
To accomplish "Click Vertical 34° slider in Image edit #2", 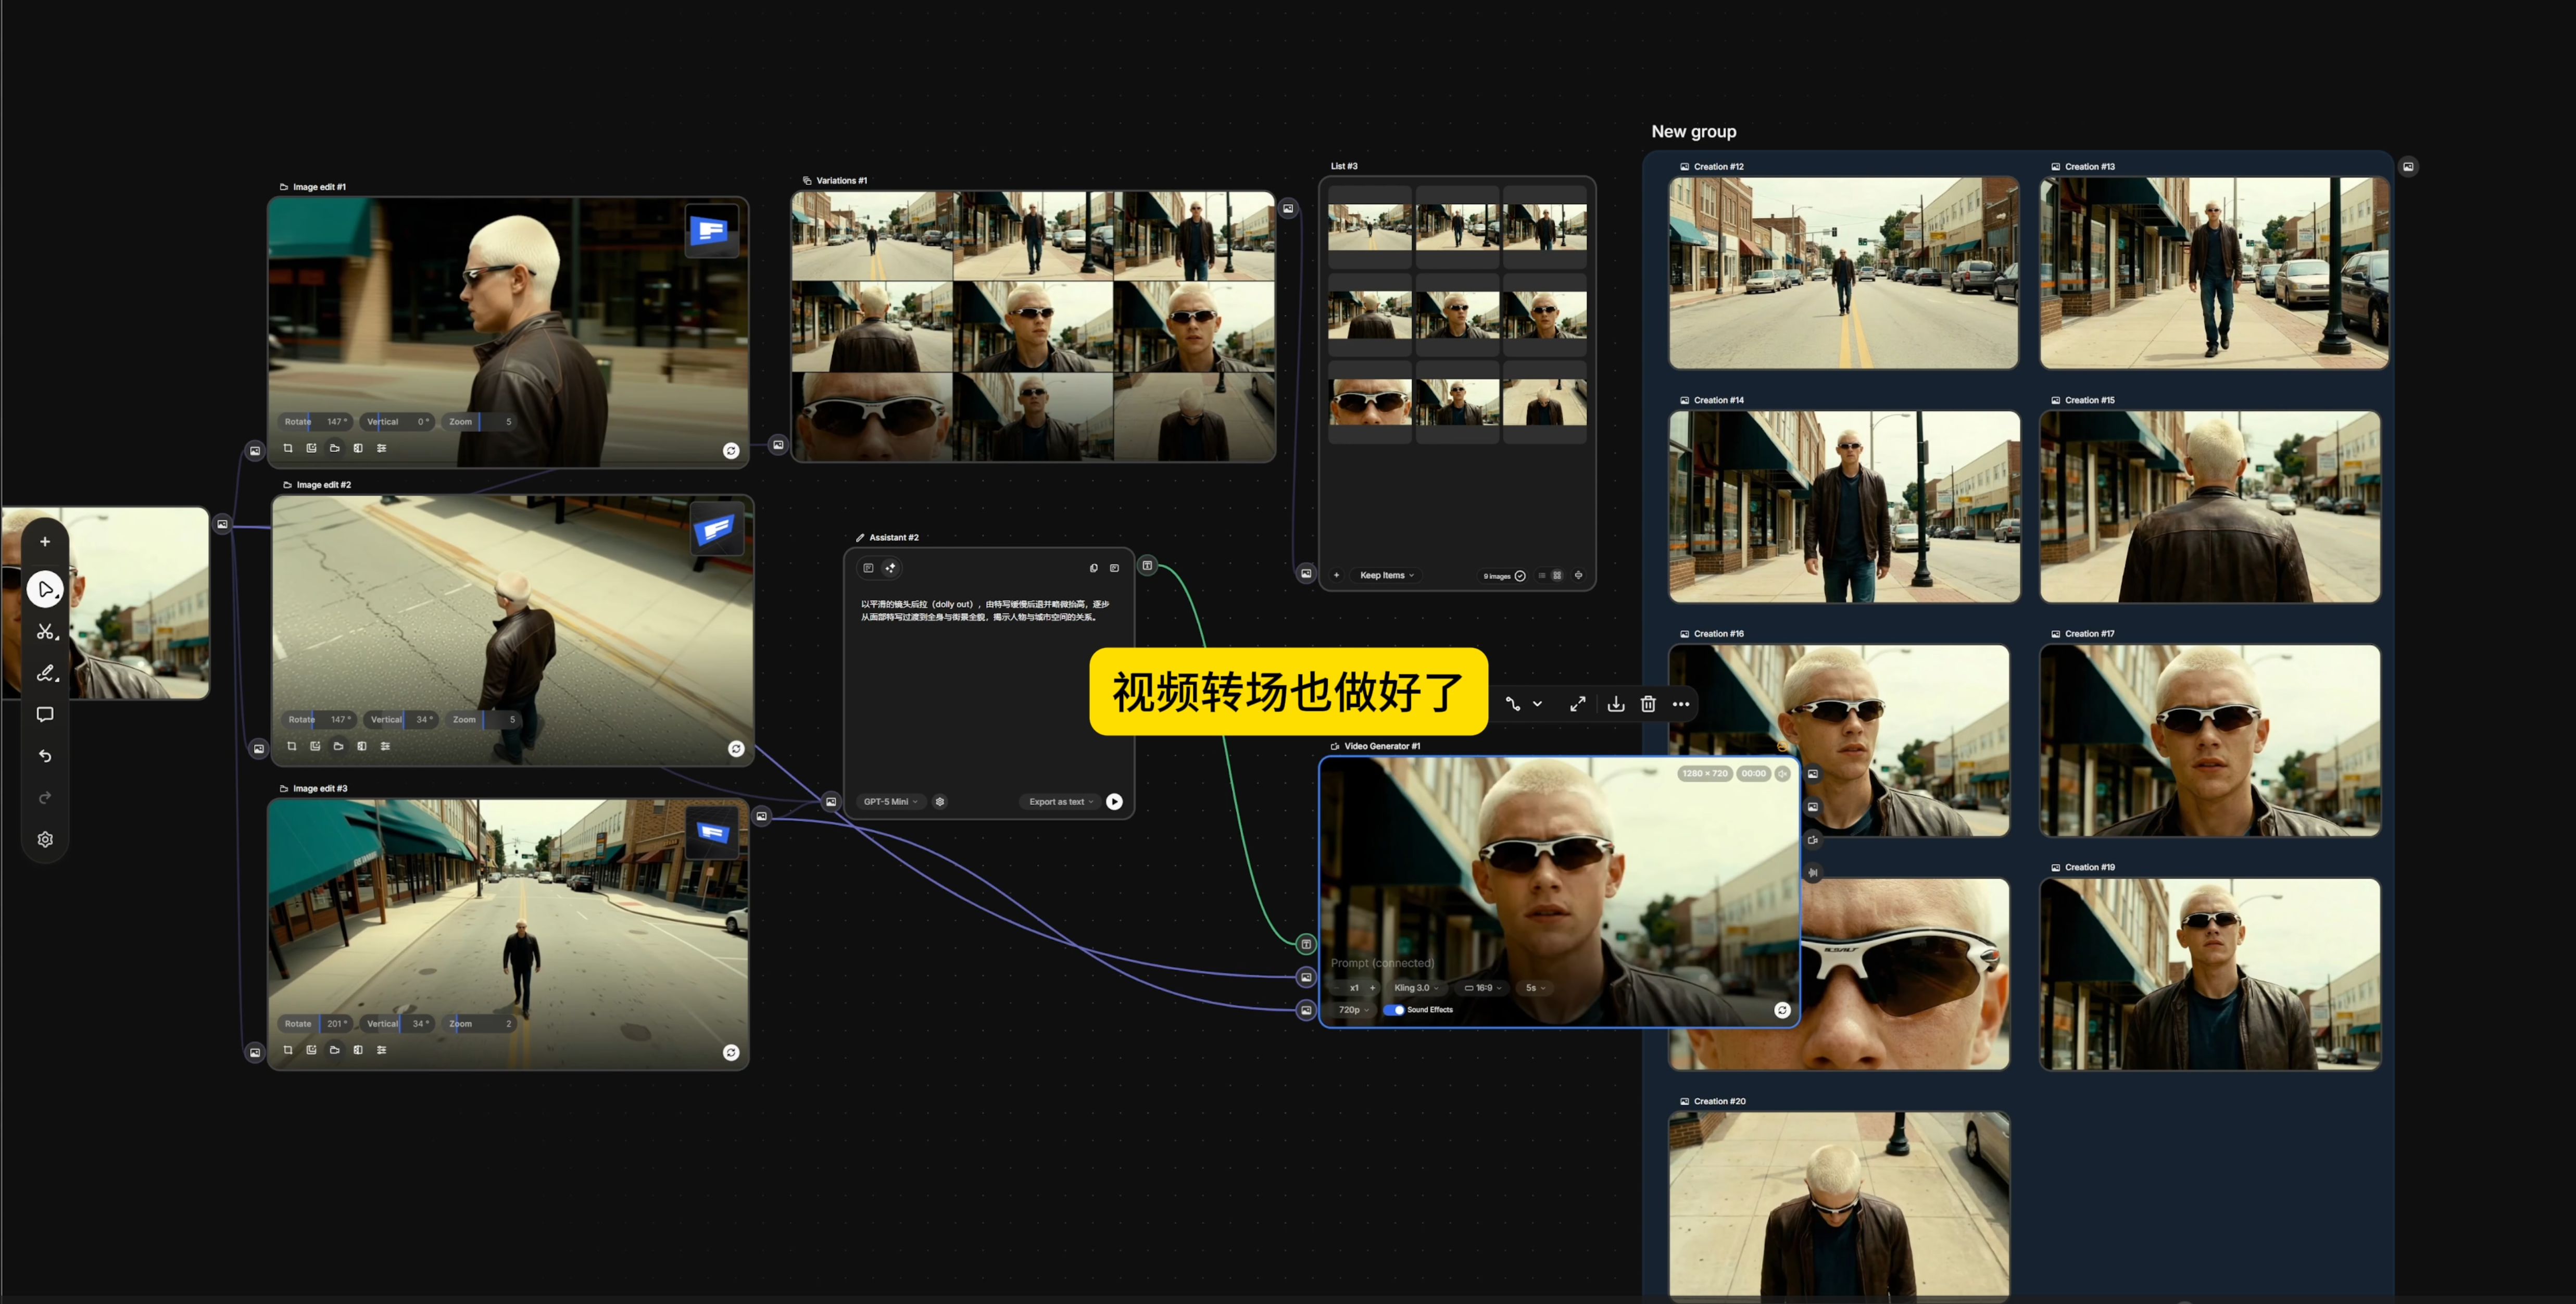I will click(401, 720).
